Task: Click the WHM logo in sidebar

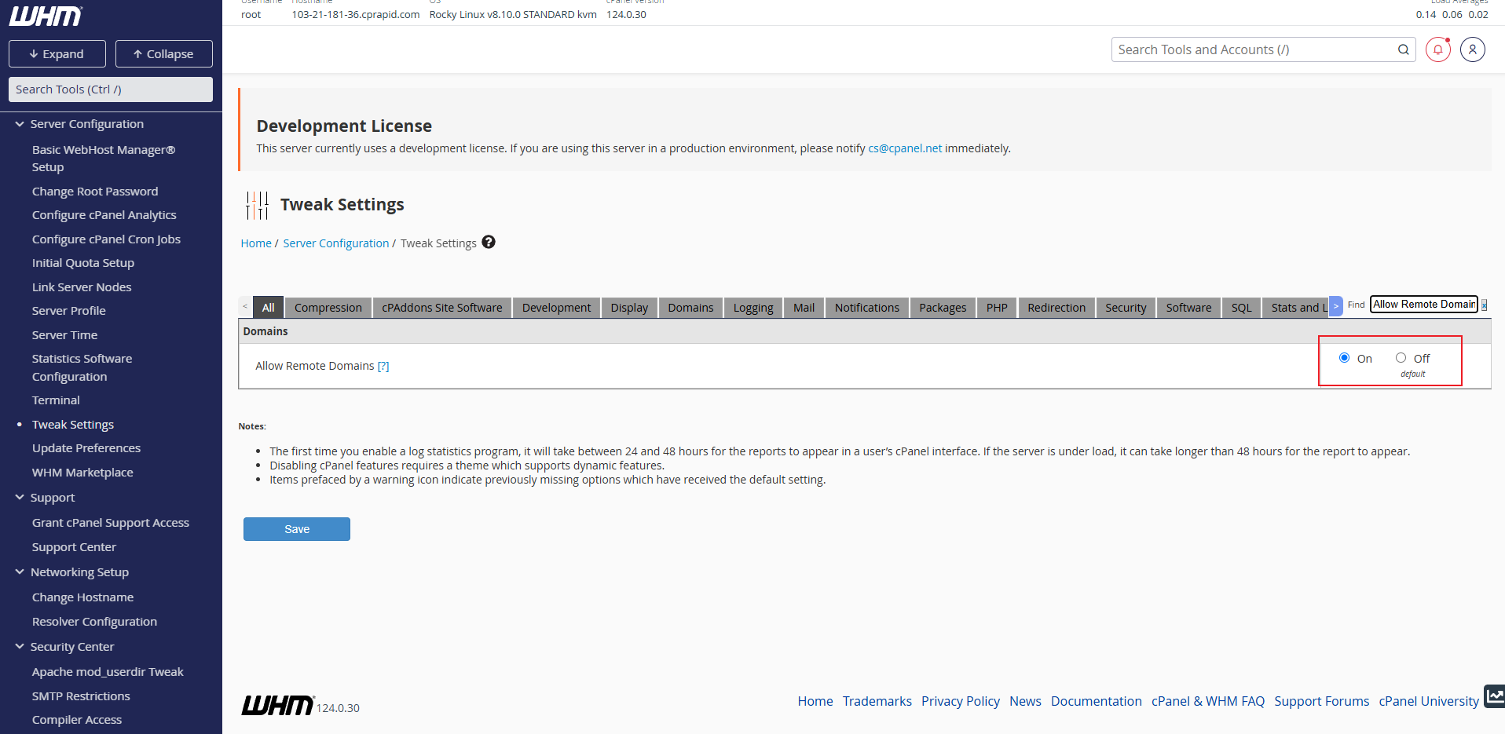Action: [x=46, y=16]
